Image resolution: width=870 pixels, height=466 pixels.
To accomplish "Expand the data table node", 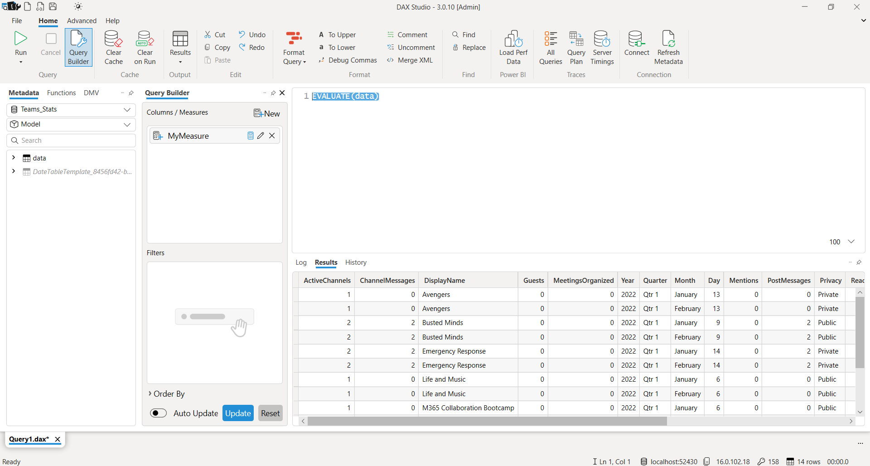I will (x=14, y=158).
